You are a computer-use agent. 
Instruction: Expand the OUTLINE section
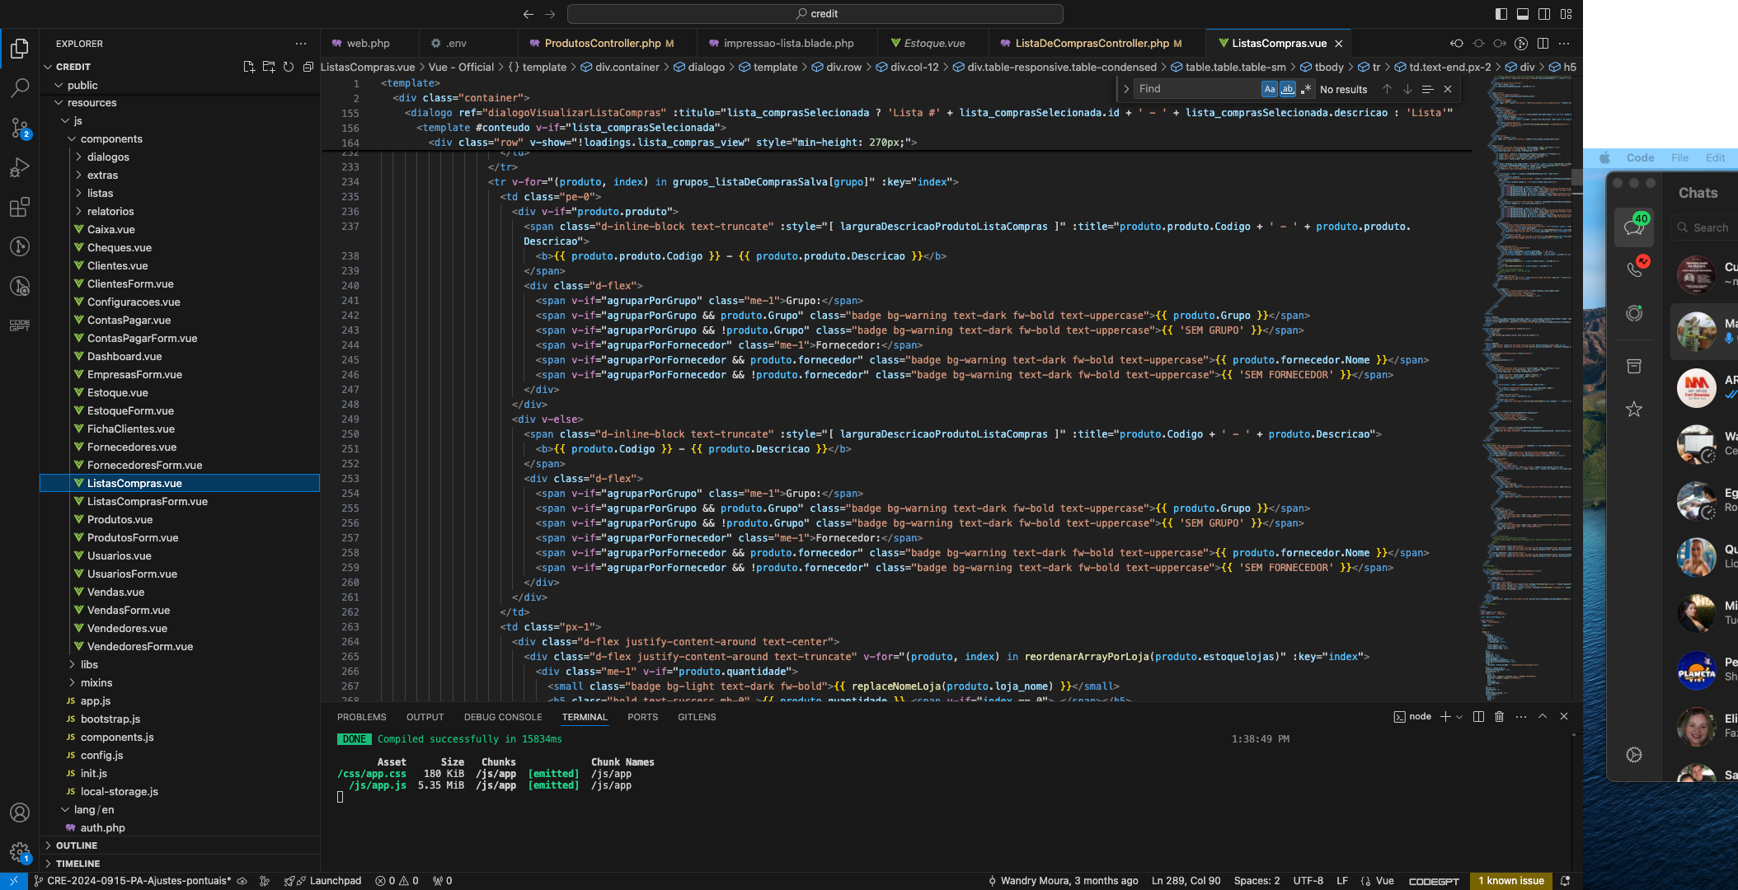pos(77,845)
